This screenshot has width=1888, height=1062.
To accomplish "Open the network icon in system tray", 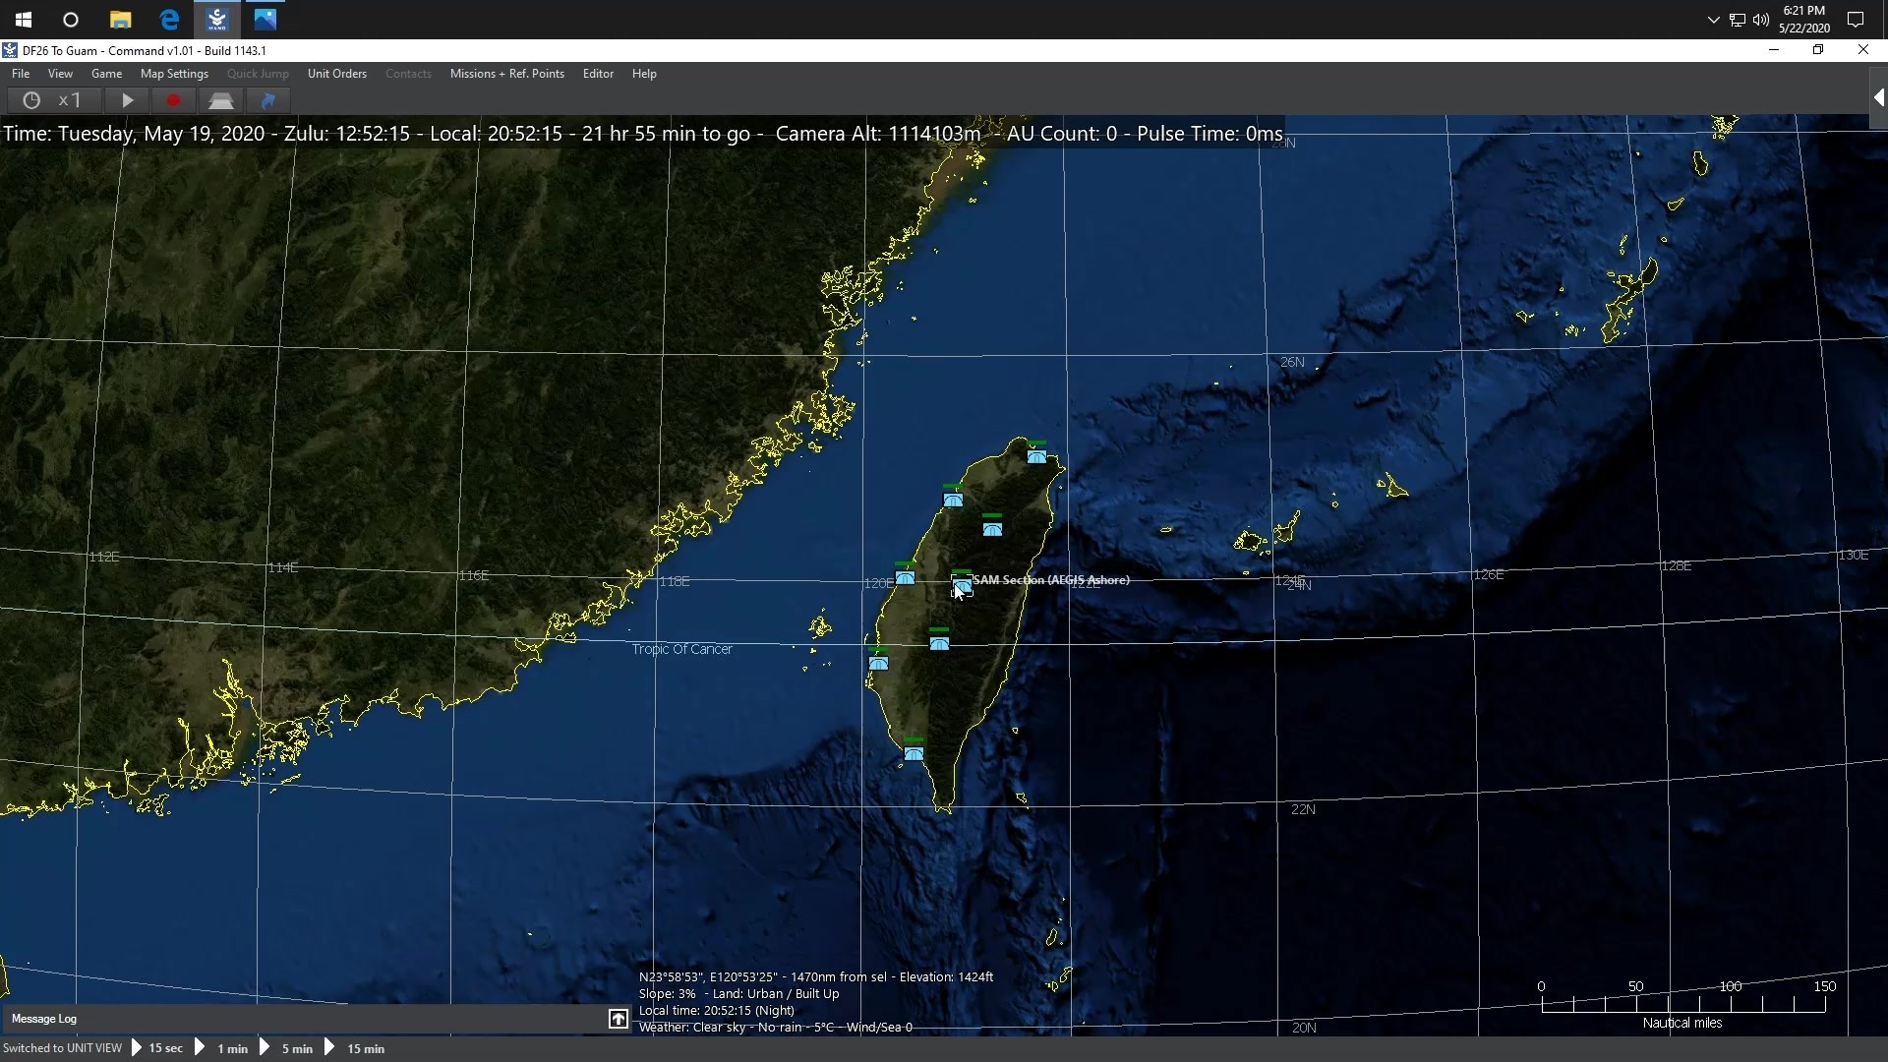I will point(1738,20).
